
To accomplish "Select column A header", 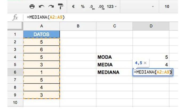I will point(42,26).
